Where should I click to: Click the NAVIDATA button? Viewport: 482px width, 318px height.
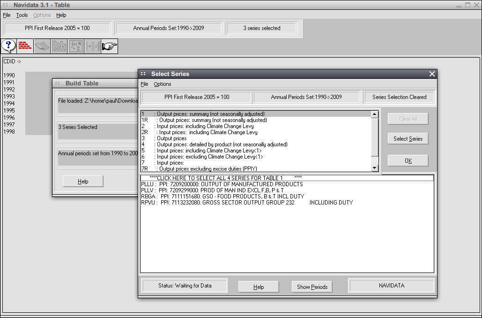tap(391, 285)
